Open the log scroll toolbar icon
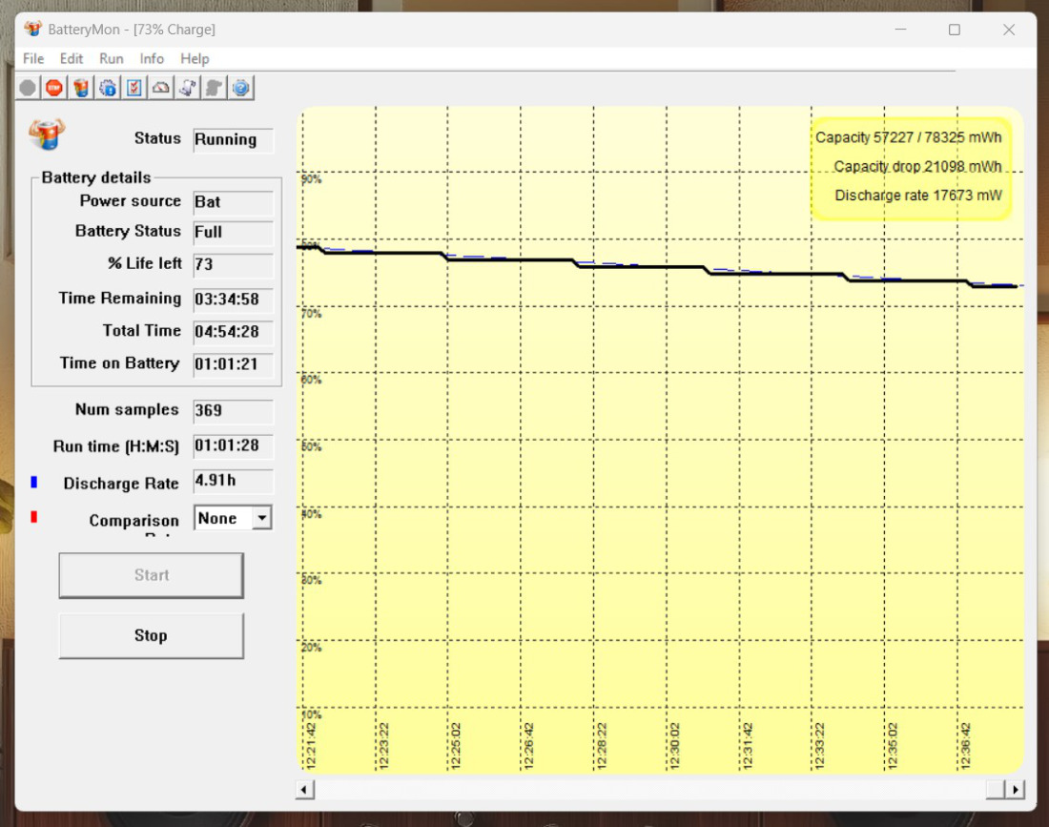1049x827 pixels. point(187,88)
